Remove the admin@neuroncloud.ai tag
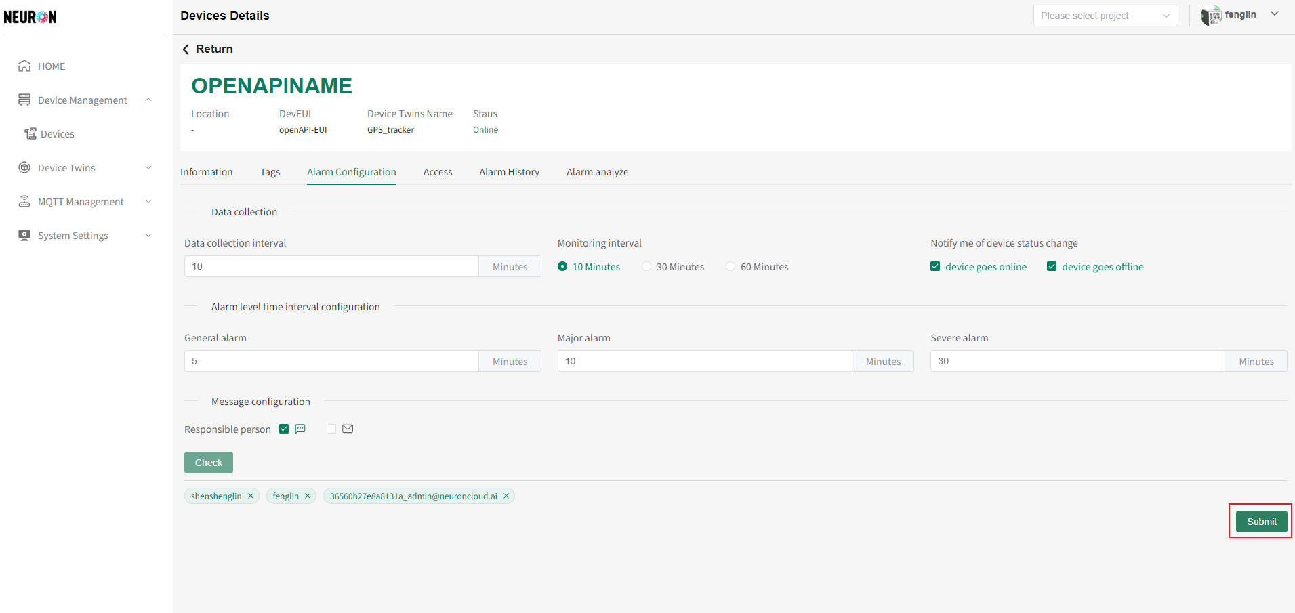The height and width of the screenshot is (613, 1295). pyautogui.click(x=506, y=496)
